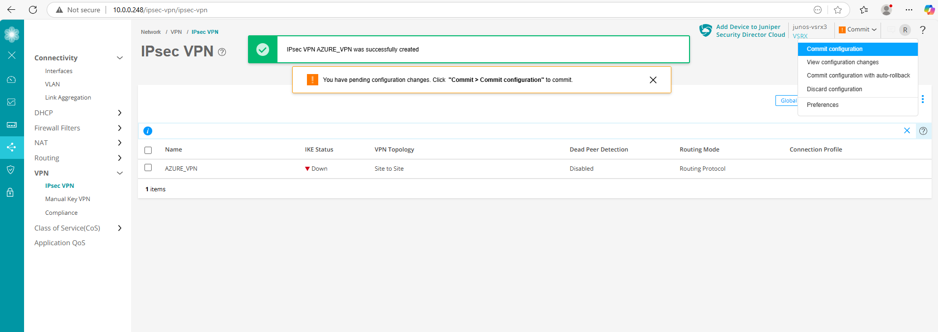The image size is (938, 332).
Task: Open browser settings ellipsis menu
Action: pyautogui.click(x=909, y=10)
